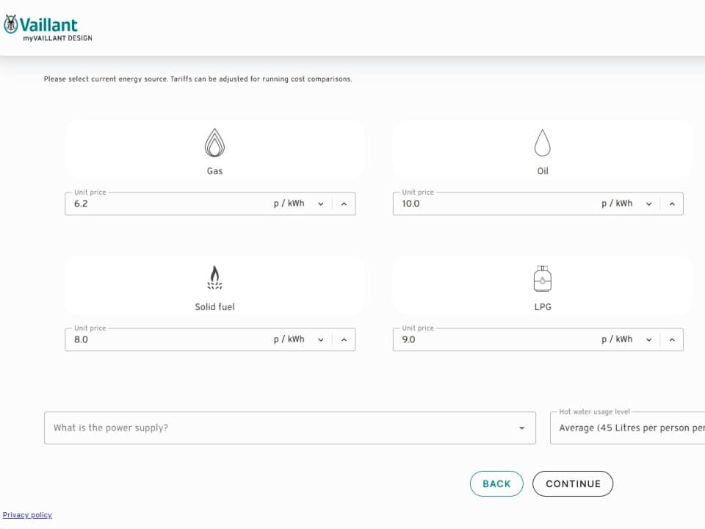Increase the Gas unit price
Viewport: 705px width, 529px height.
coord(344,204)
